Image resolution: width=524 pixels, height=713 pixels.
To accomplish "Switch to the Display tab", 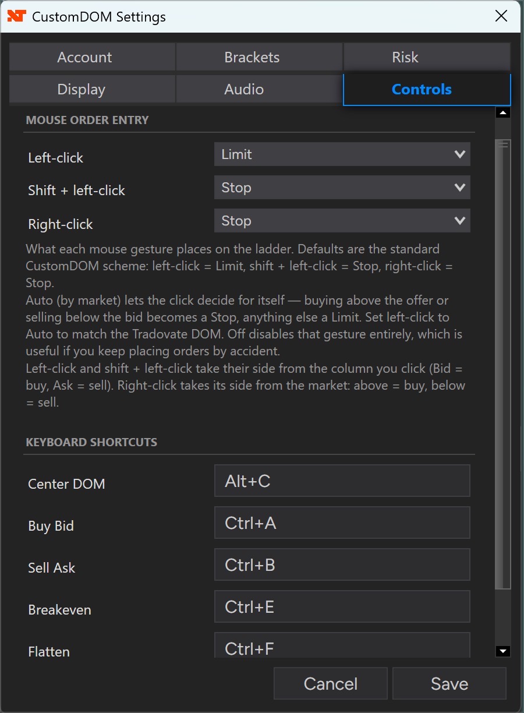I will [92, 89].
